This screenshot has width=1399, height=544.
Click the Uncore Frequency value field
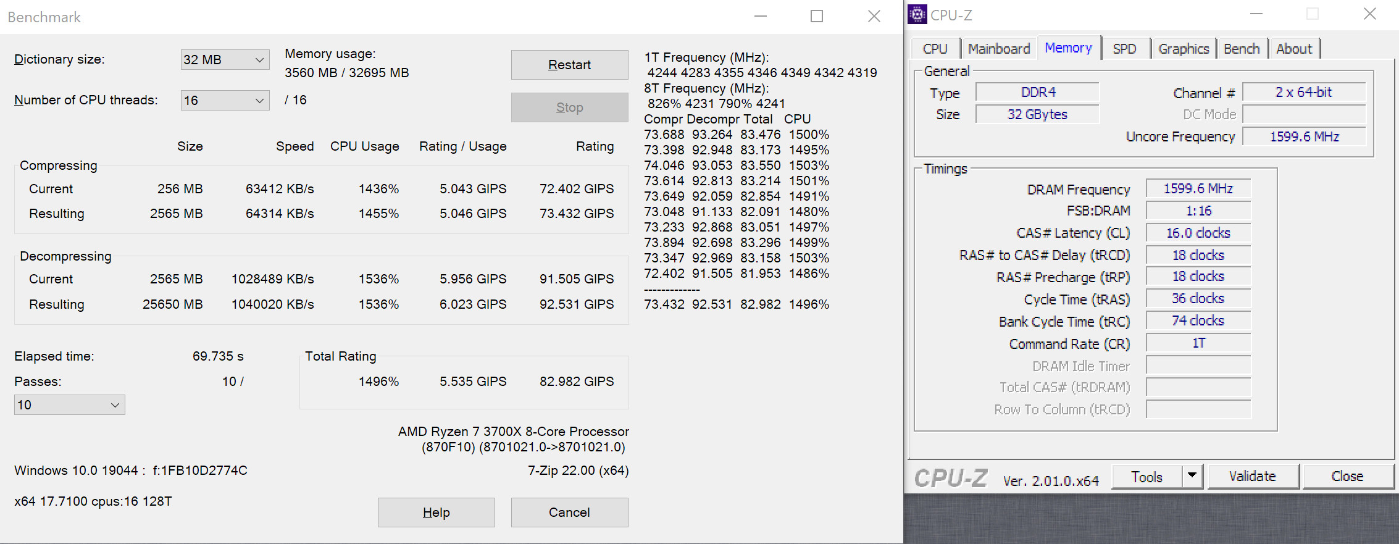click(x=1304, y=137)
